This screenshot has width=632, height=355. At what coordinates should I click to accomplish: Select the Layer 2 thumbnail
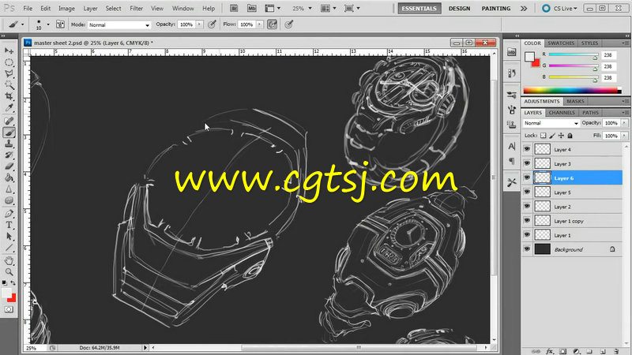(542, 206)
